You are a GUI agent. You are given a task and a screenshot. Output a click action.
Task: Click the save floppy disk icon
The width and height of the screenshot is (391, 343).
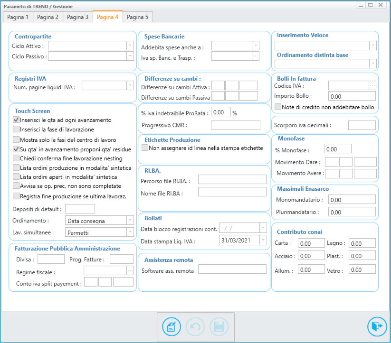219,326
